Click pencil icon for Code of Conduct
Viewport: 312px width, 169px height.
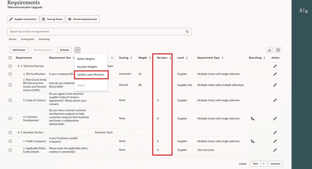coord(275,100)
